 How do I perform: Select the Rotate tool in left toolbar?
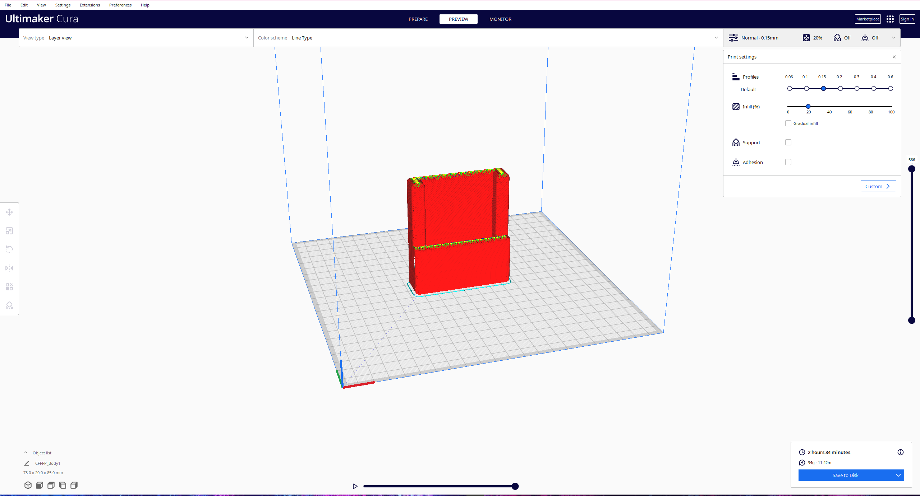tap(9, 249)
